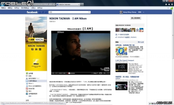
Task: Enter fullscreen video mode
Action: (108, 73)
